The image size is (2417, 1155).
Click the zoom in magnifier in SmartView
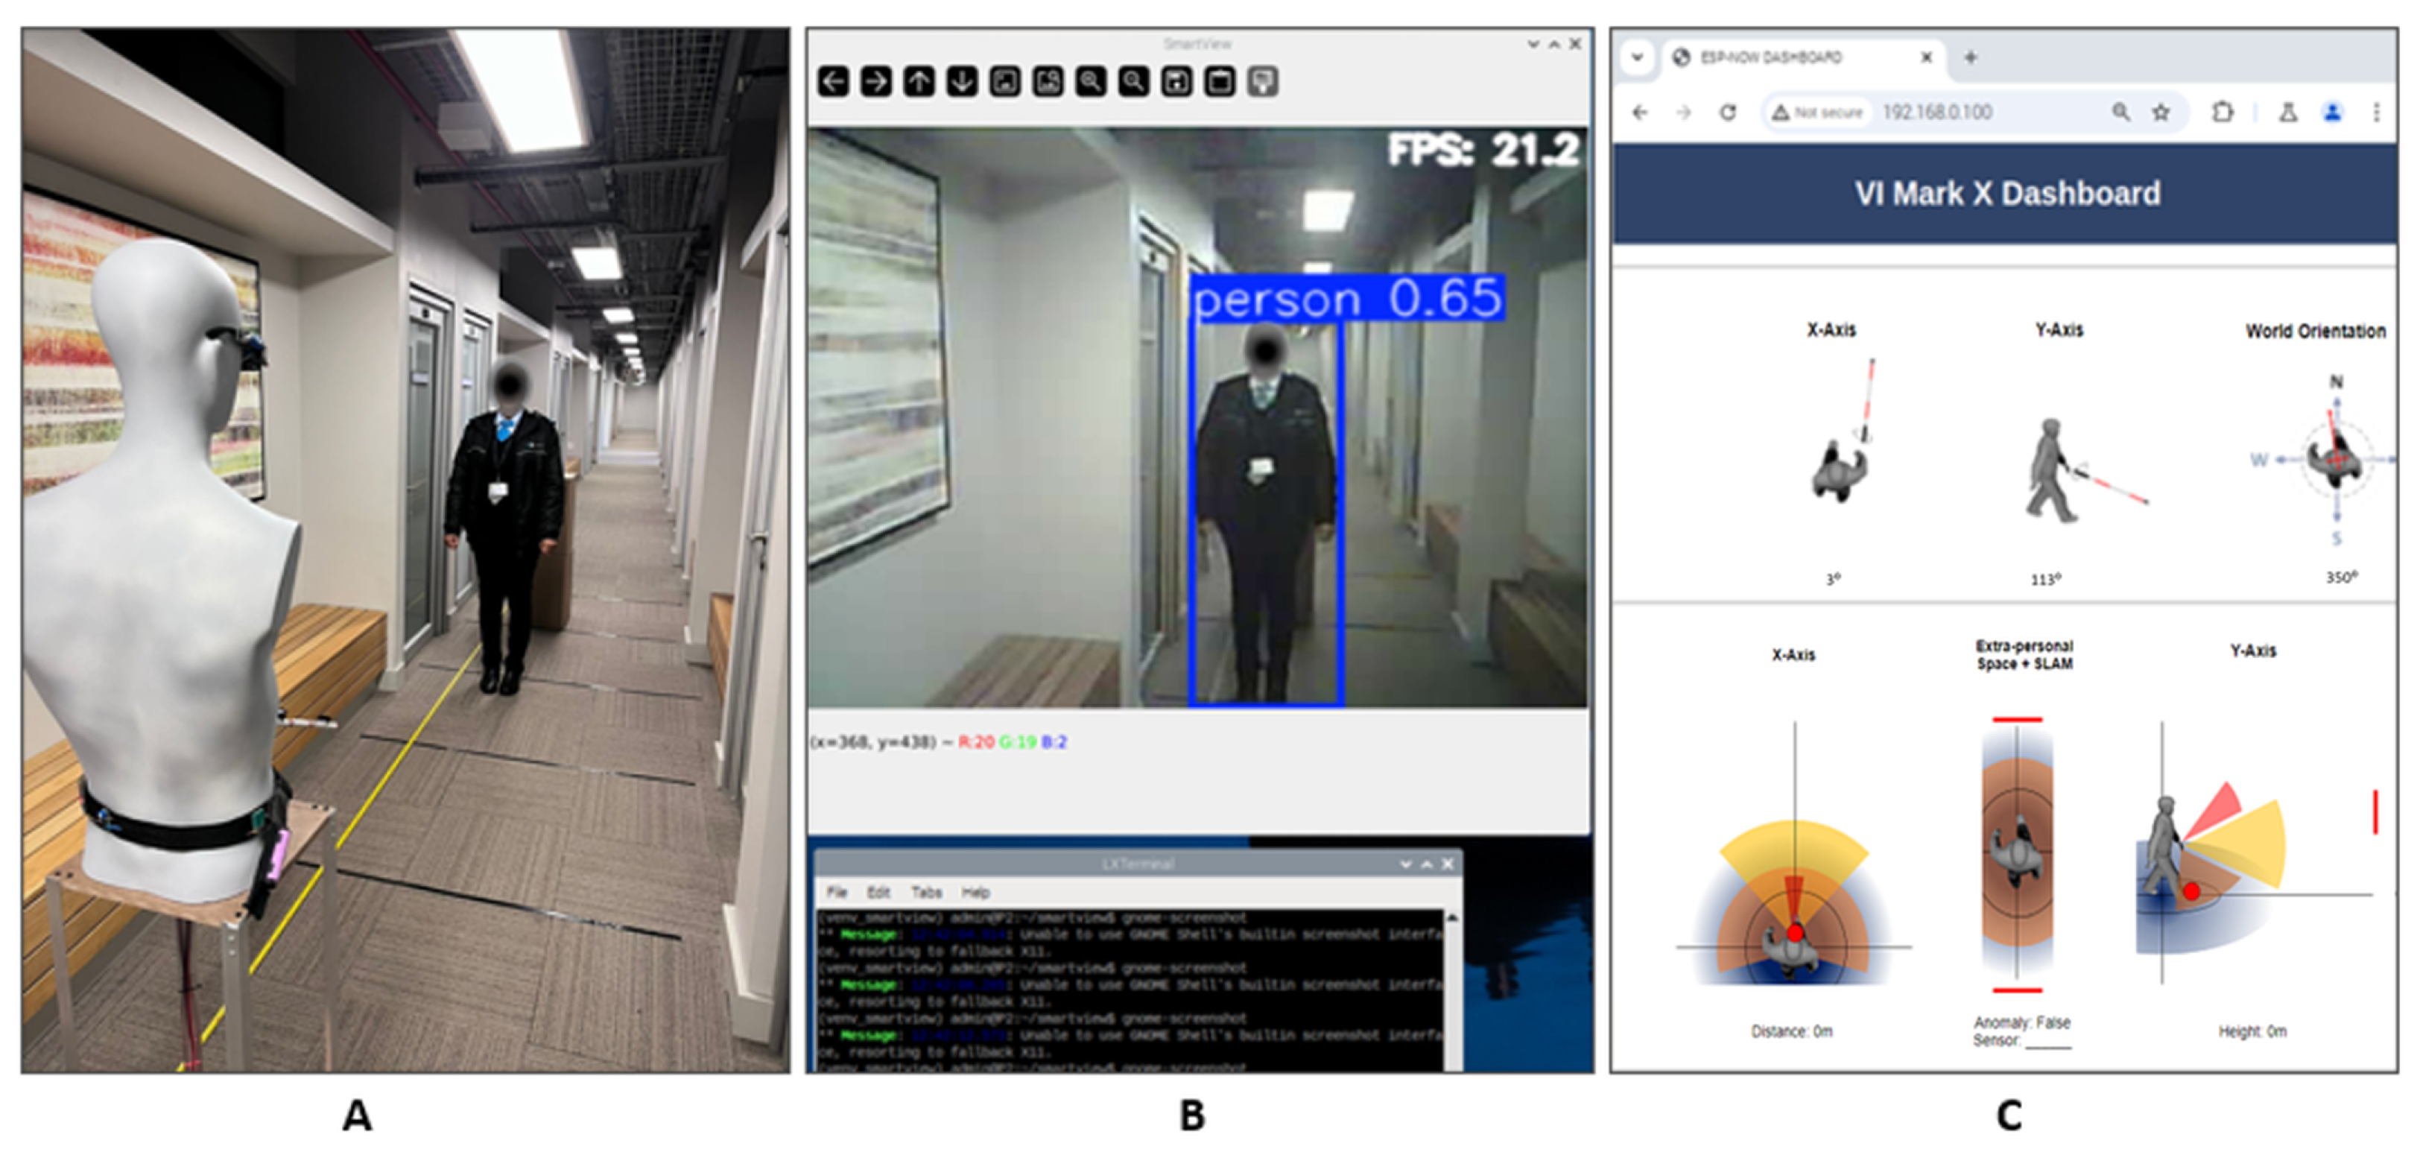click(x=1090, y=82)
